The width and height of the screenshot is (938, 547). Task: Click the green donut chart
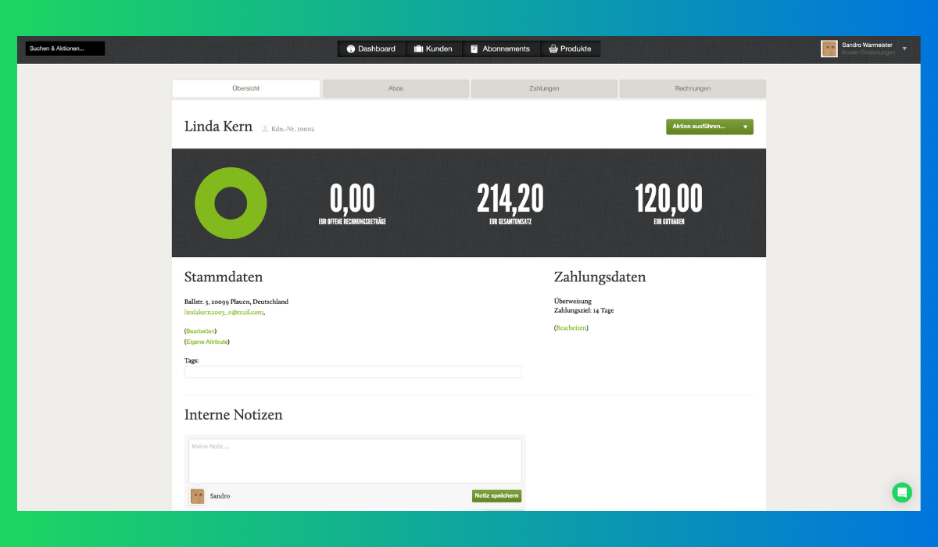(231, 202)
